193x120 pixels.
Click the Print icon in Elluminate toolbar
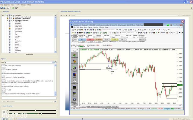coord(4,8)
